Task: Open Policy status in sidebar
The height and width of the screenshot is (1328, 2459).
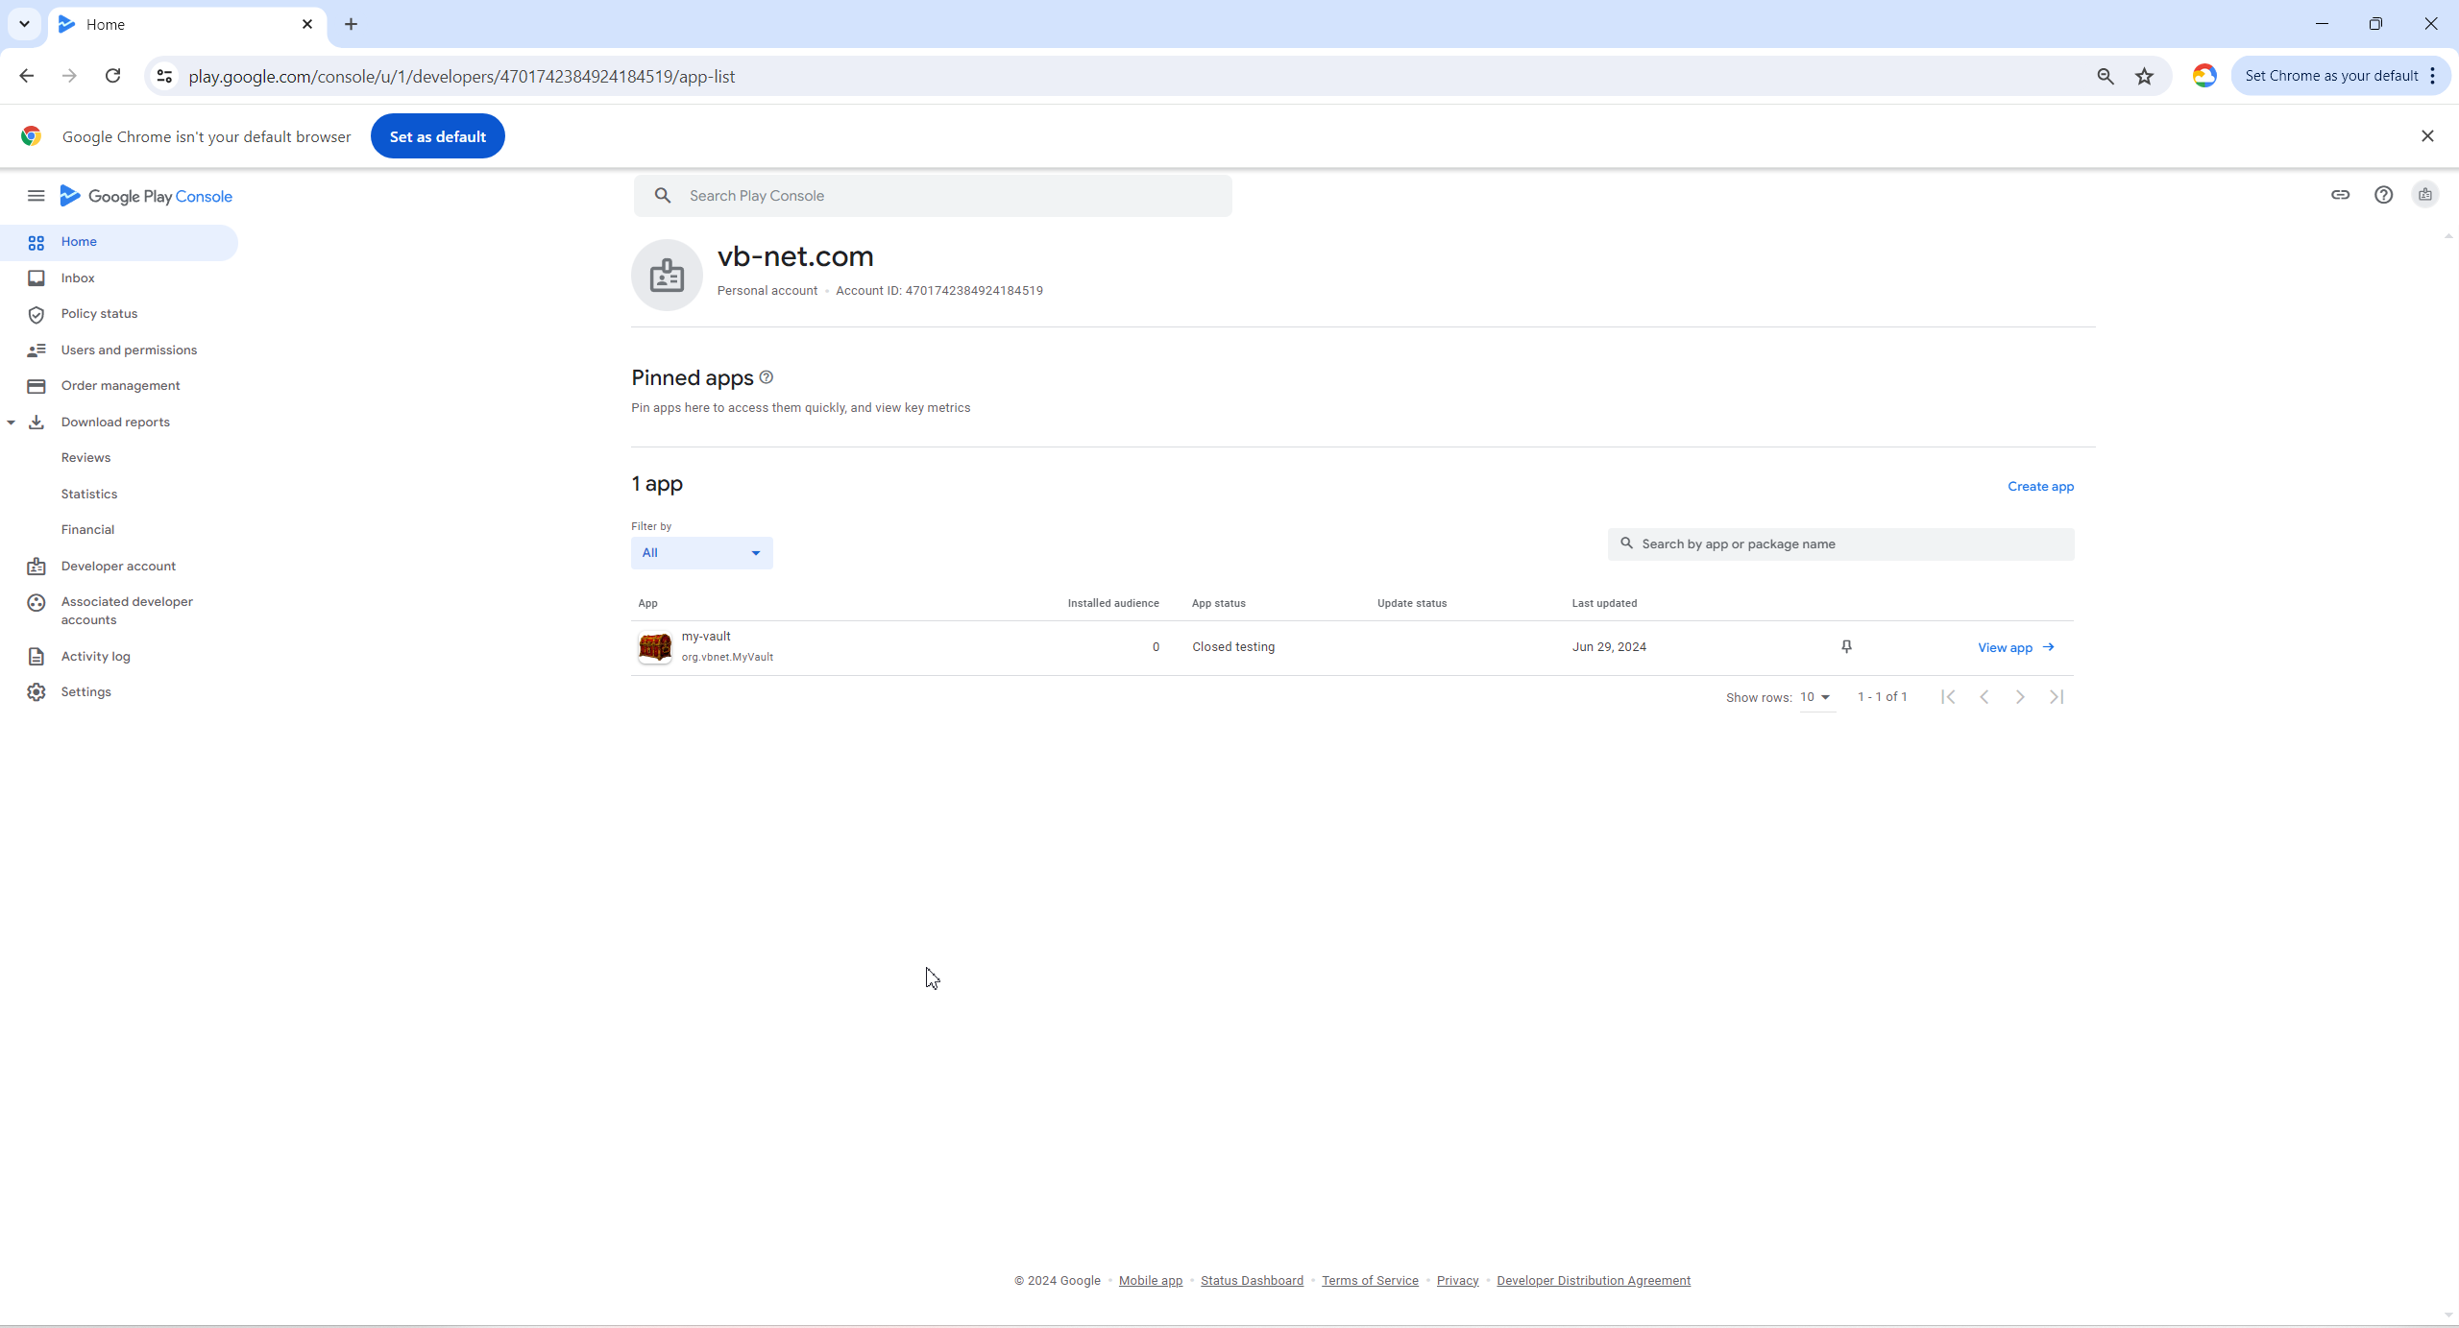Action: point(99,314)
